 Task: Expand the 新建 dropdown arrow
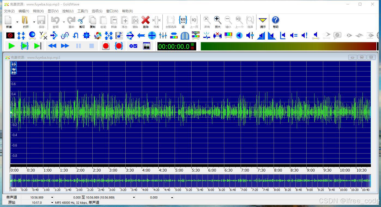pyautogui.click(x=17, y=22)
